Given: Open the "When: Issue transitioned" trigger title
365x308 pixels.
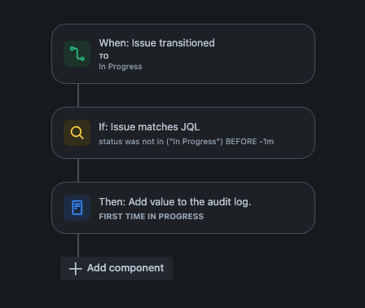Looking at the screenshot, I should 156,43.
